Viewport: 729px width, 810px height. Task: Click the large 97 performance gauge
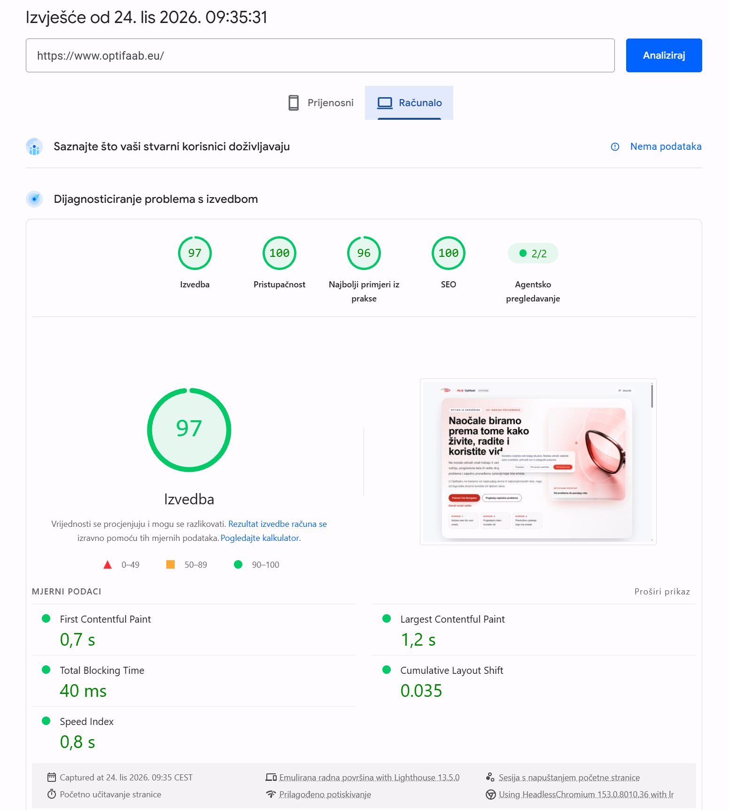click(x=189, y=430)
